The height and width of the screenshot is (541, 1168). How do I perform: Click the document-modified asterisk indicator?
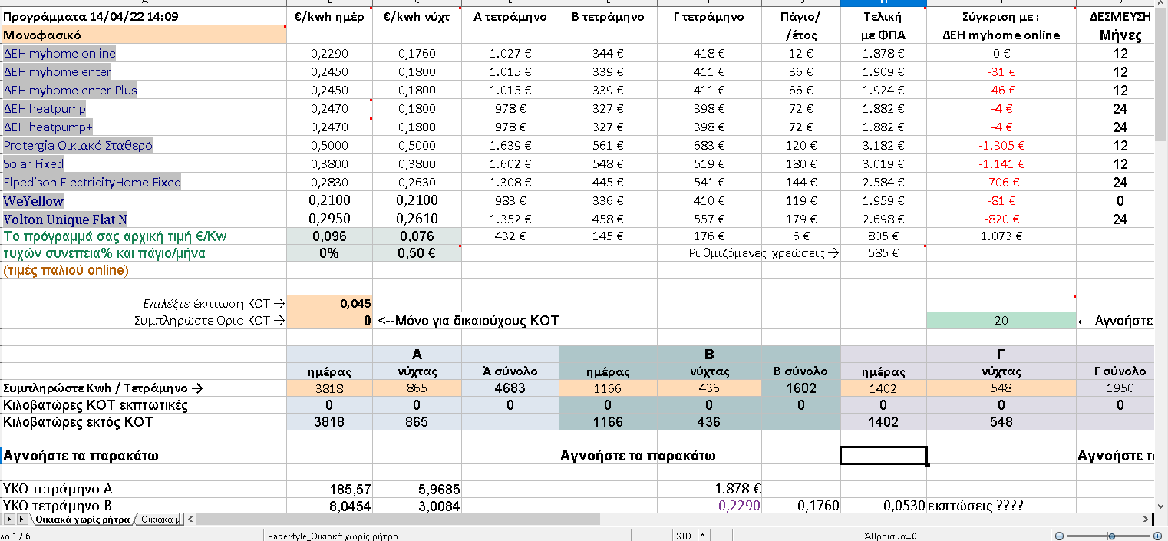(x=702, y=536)
